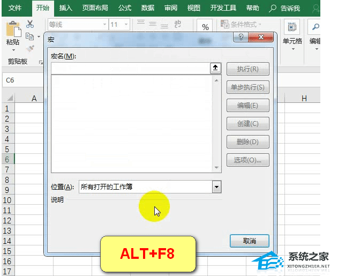Select row 10 header
Screen dimensions: 338x276
(x=7, y=200)
